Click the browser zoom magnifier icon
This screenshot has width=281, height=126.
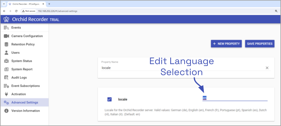pos(276,11)
